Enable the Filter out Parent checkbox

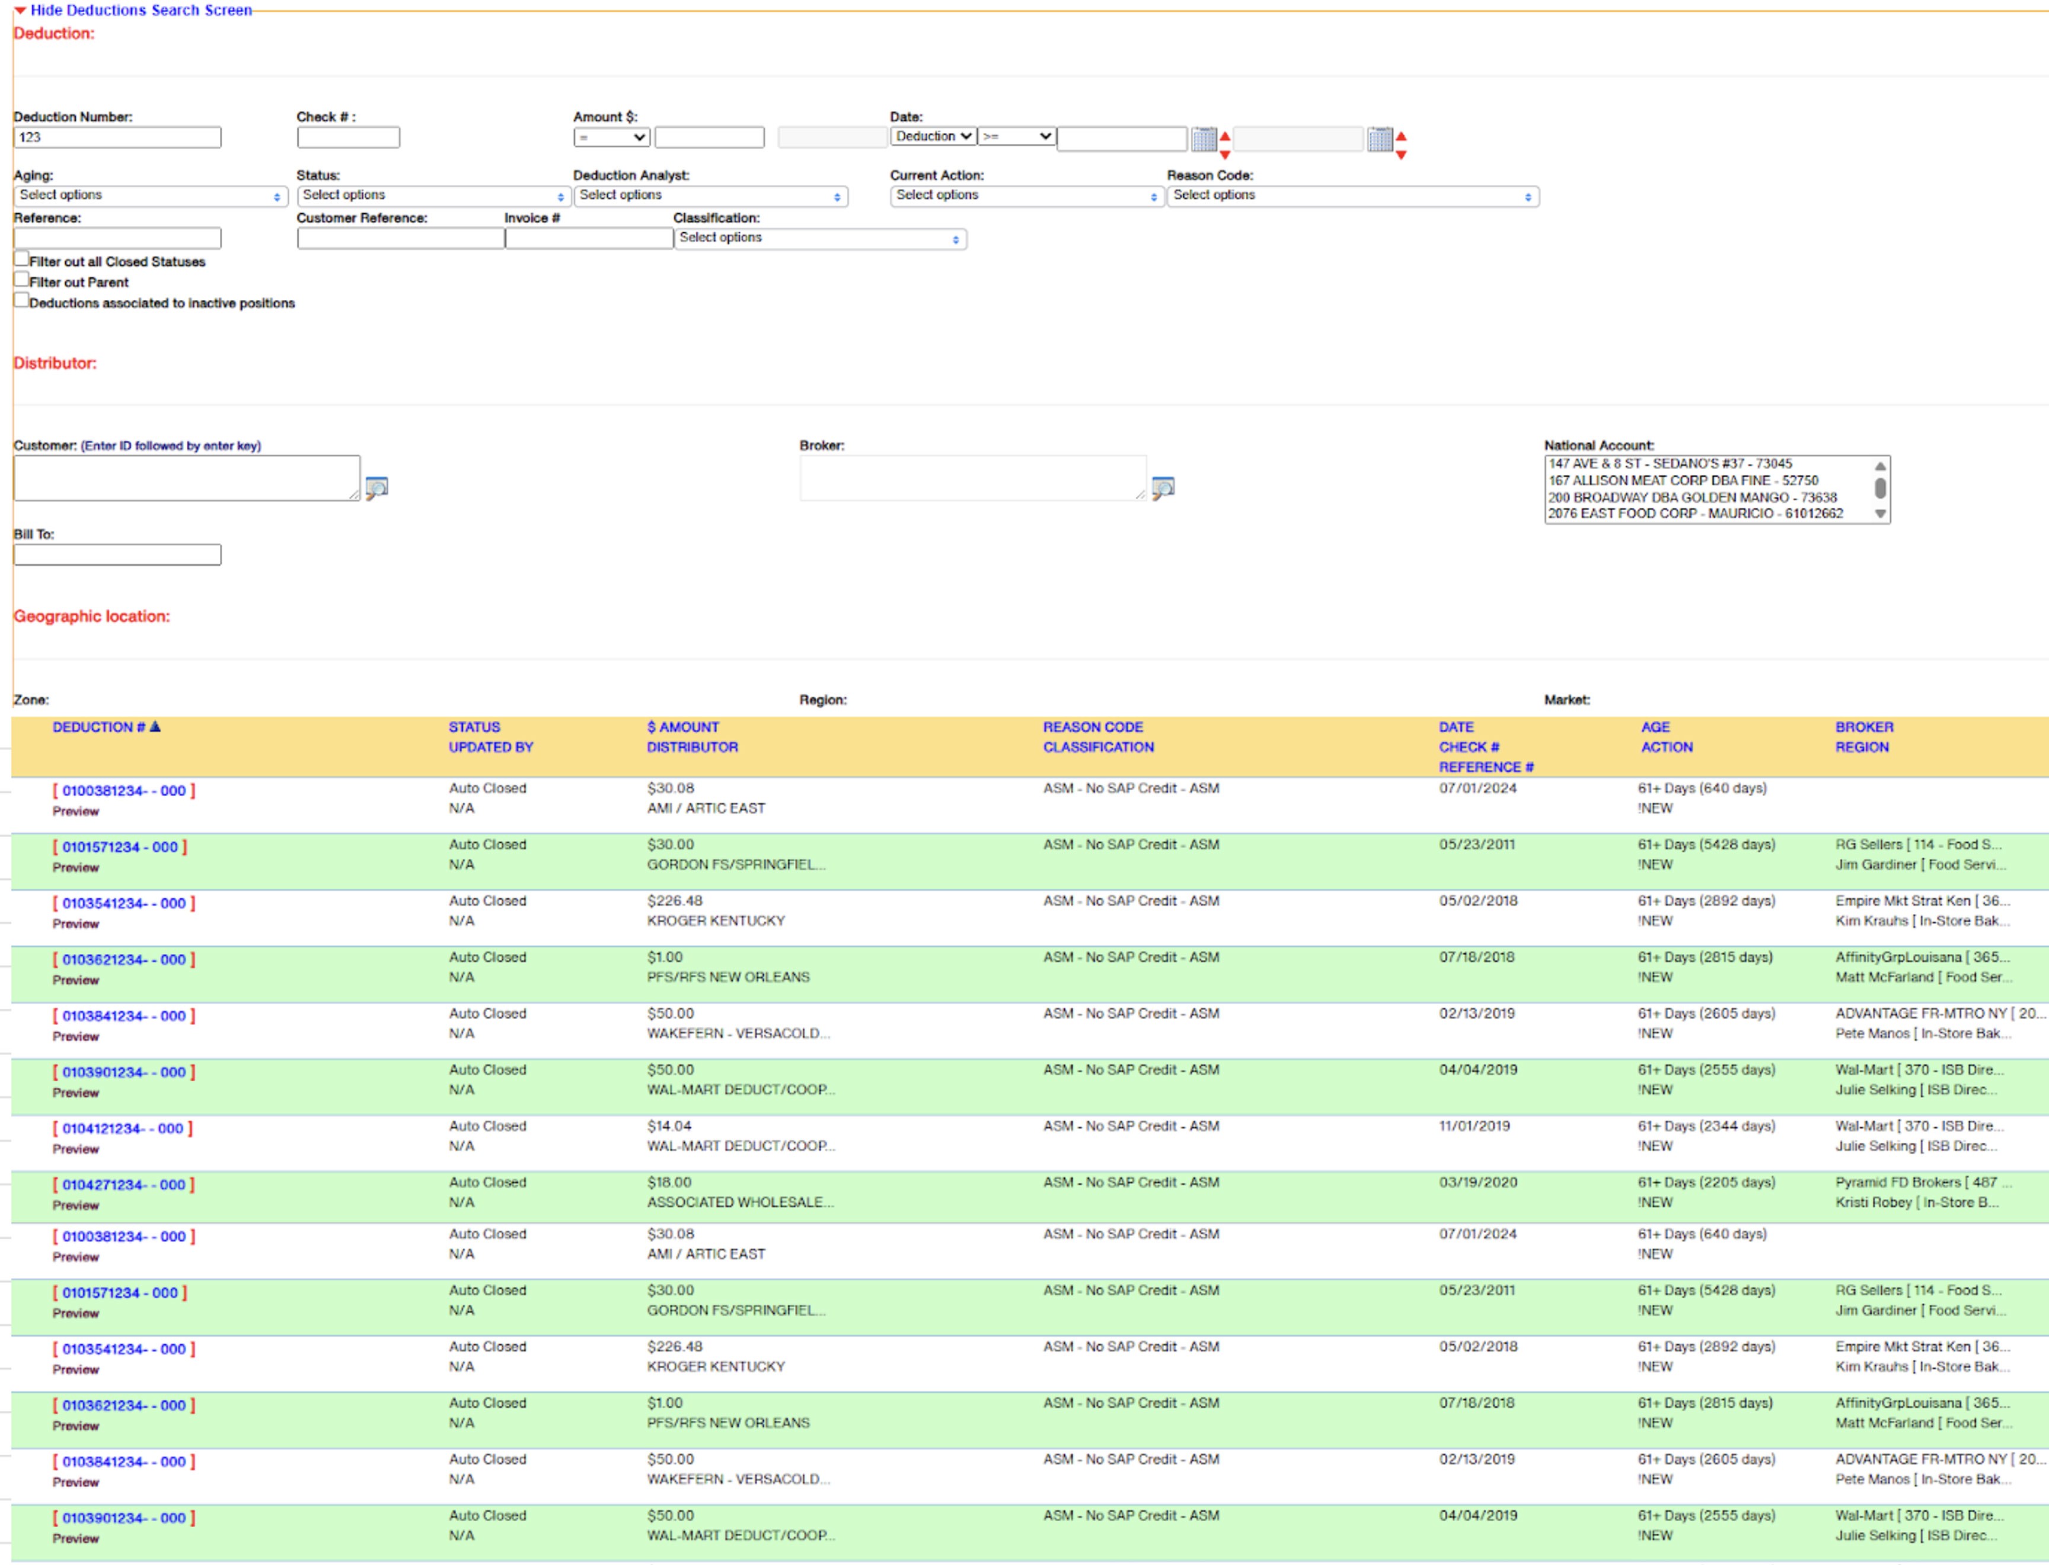[21, 279]
